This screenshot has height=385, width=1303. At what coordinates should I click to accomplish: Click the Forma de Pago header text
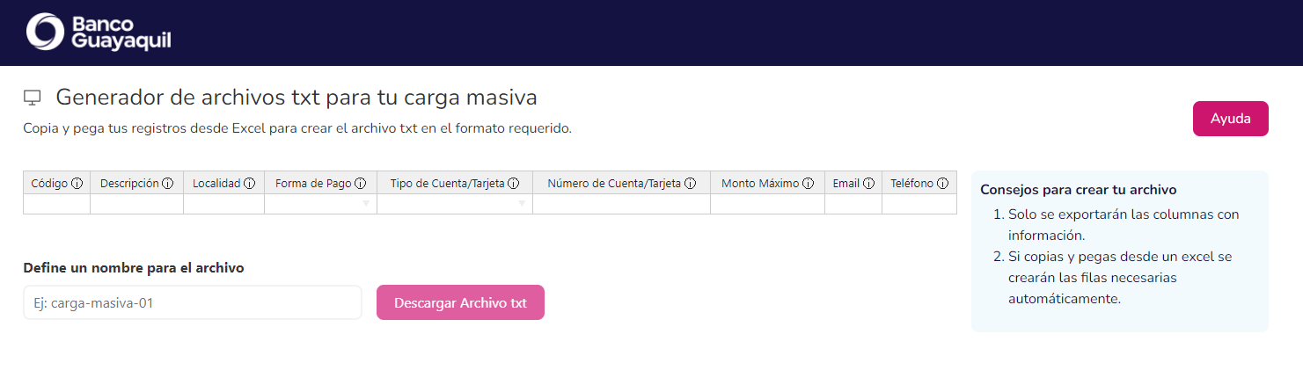[x=313, y=184]
